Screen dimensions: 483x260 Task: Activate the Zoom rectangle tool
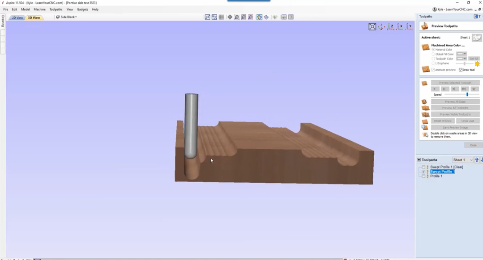tap(236, 17)
